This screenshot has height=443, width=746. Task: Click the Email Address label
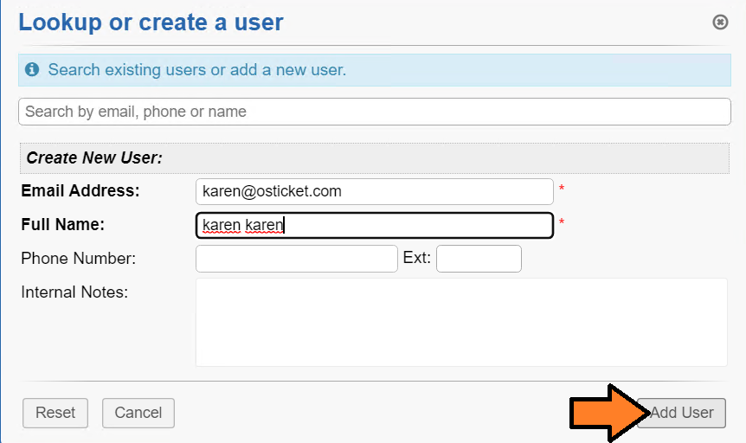click(80, 191)
